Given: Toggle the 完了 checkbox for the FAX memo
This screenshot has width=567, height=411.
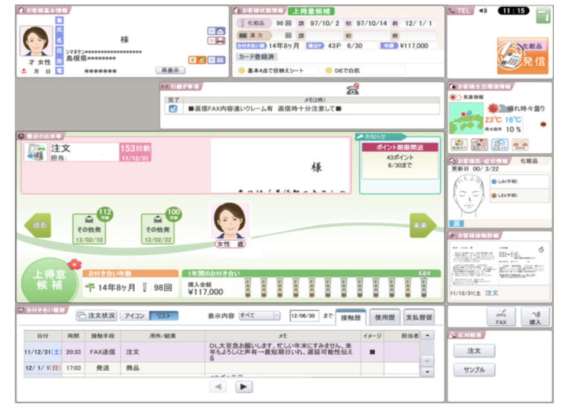Looking at the screenshot, I should tap(173, 109).
